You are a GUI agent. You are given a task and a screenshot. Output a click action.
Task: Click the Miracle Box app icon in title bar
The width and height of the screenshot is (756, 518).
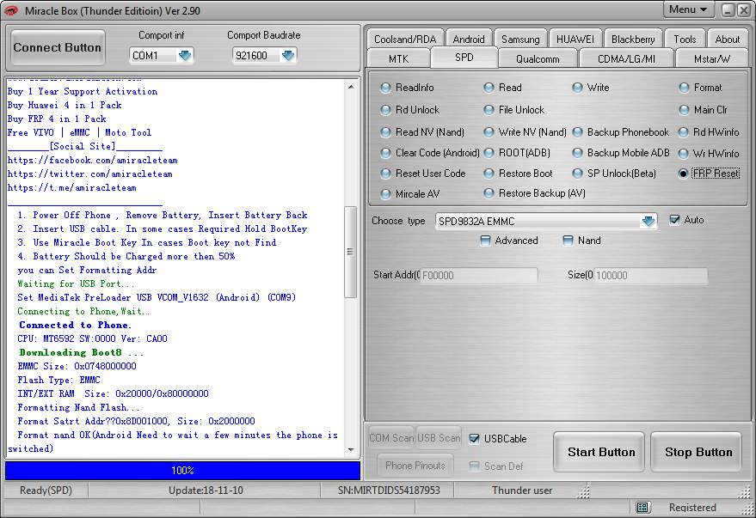click(10, 10)
